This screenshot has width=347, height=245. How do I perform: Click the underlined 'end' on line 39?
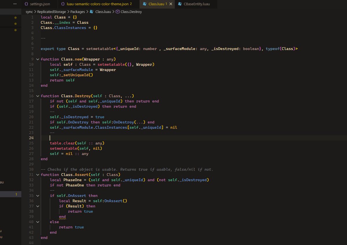pyautogui.click(x=62, y=217)
